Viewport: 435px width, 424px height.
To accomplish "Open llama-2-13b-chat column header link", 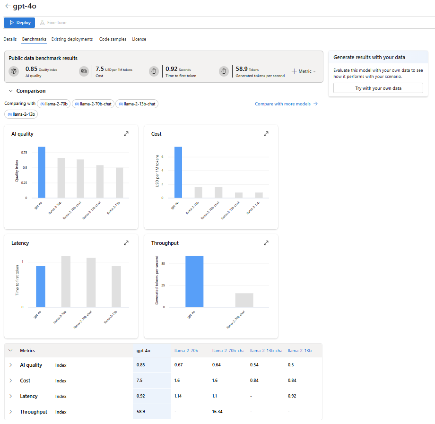I will point(266,351).
